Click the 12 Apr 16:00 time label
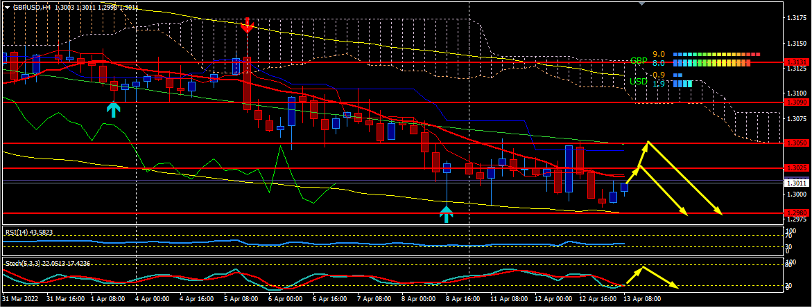This screenshot has width=812, height=308. [x=598, y=299]
